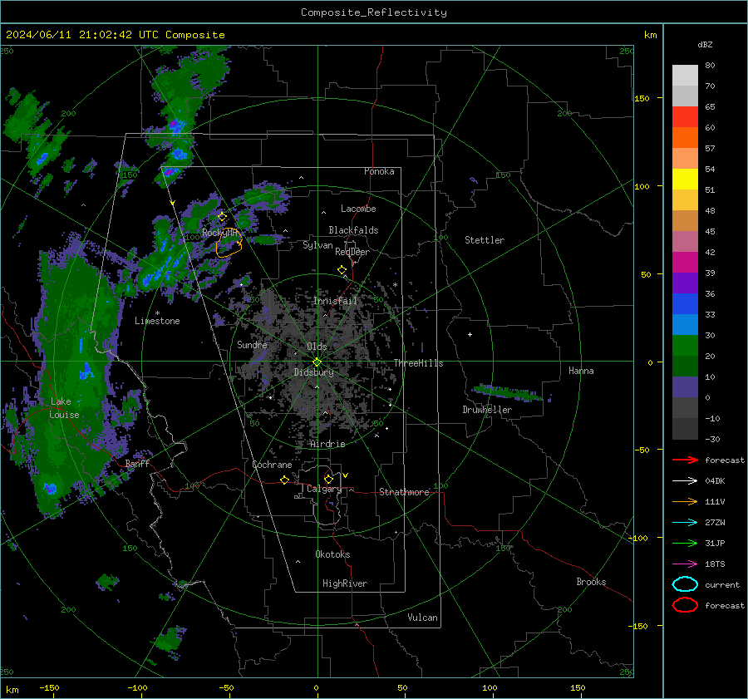Click the HighRiver town label
The image size is (748, 699).
(345, 583)
